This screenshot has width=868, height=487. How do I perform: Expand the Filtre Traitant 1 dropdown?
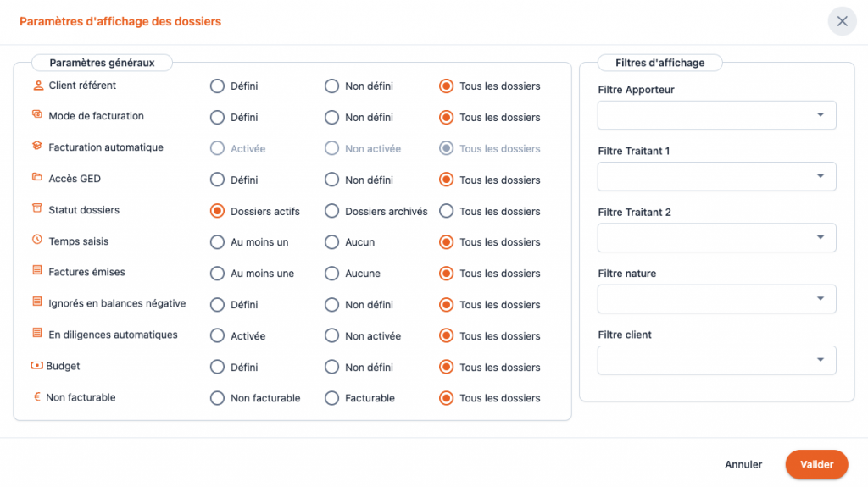[x=716, y=176]
